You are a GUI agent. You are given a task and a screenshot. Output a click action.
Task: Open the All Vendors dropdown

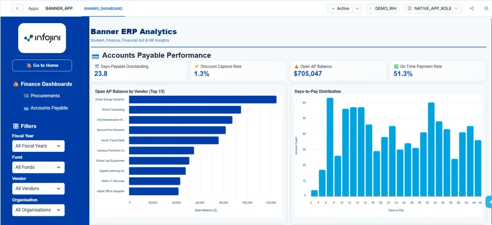[38, 188]
